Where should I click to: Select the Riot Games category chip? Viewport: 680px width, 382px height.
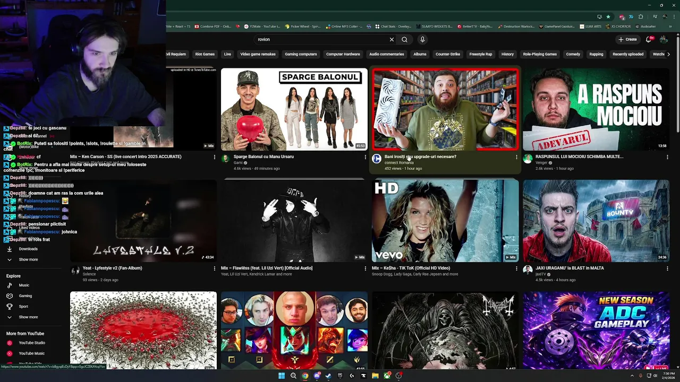click(205, 54)
